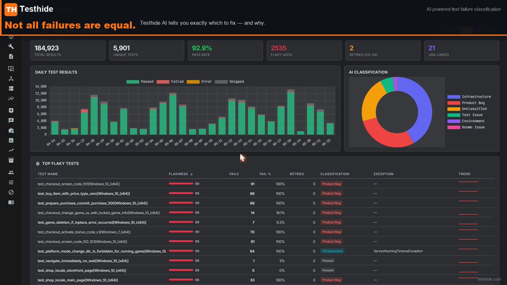Sort table by CLASSIFICATION column header
The width and height of the screenshot is (507, 285).
tap(335, 174)
